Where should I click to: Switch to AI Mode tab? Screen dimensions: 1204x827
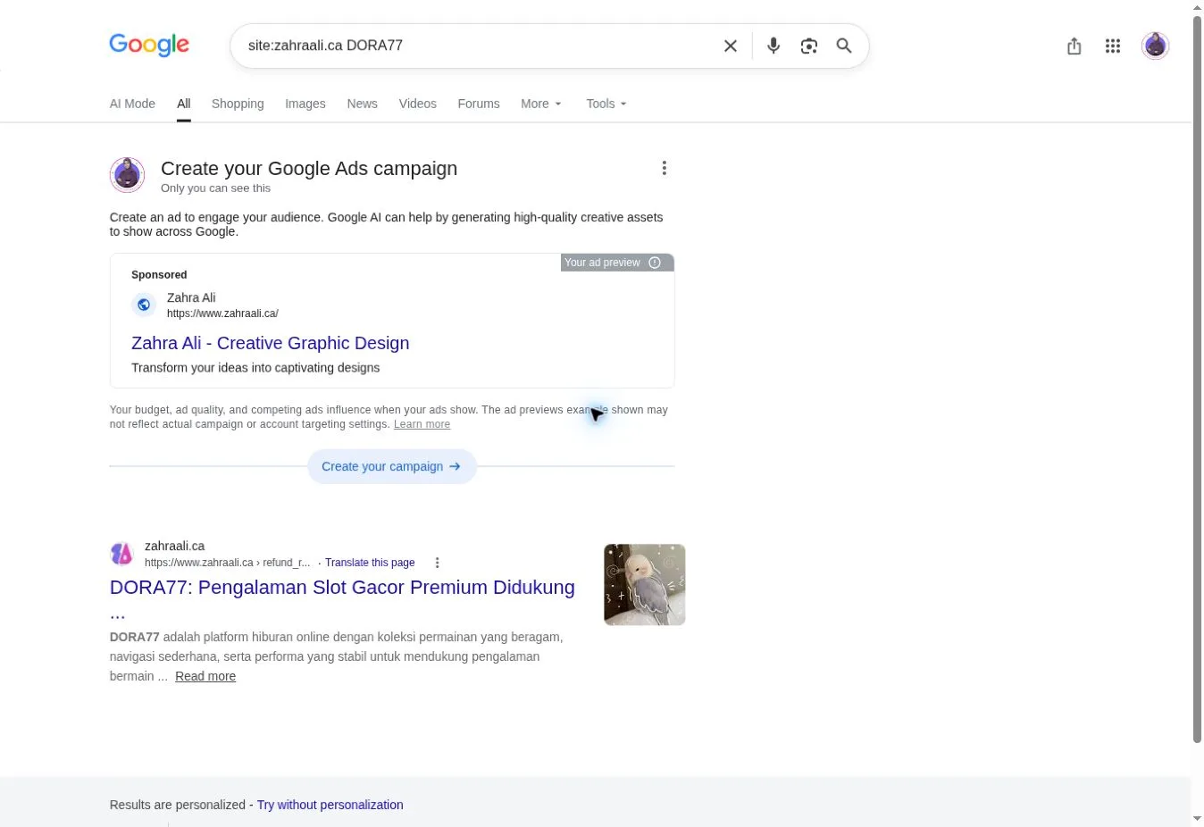point(132,104)
